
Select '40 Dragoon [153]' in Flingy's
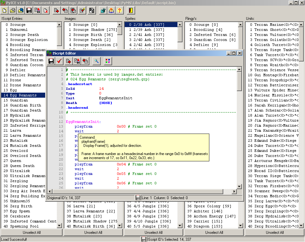(x=212, y=227)
